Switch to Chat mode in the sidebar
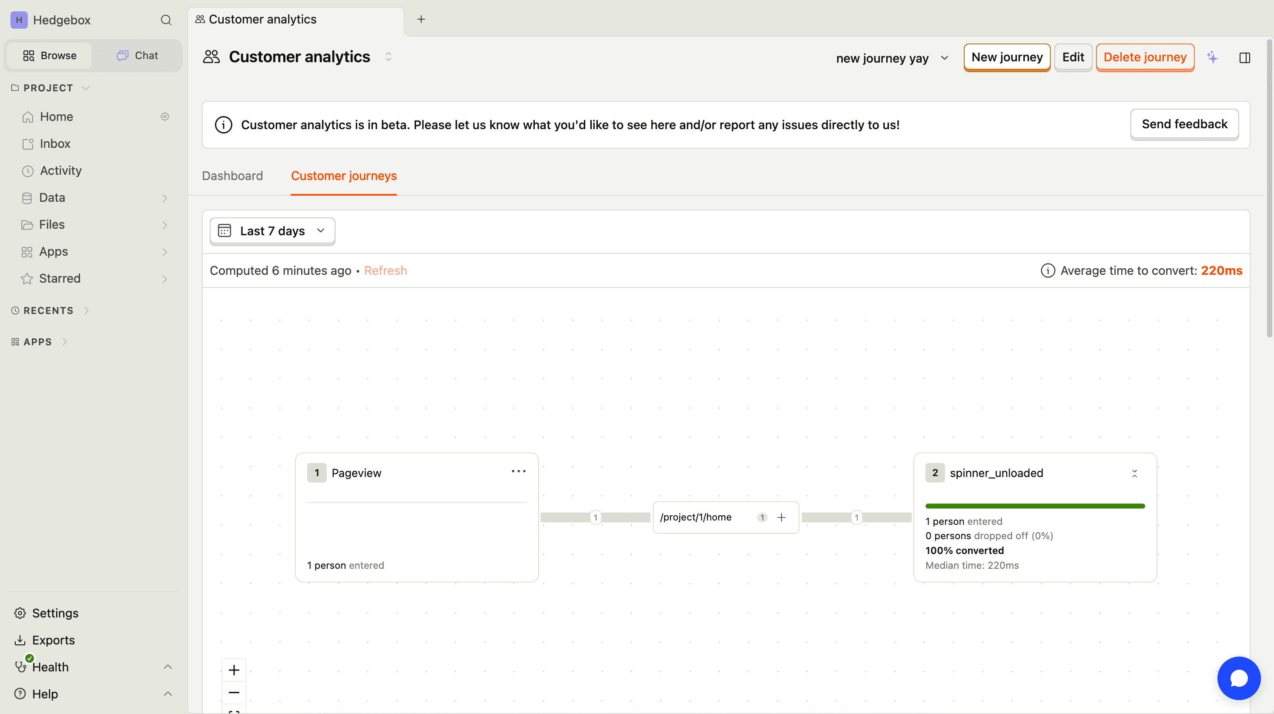 click(136, 55)
